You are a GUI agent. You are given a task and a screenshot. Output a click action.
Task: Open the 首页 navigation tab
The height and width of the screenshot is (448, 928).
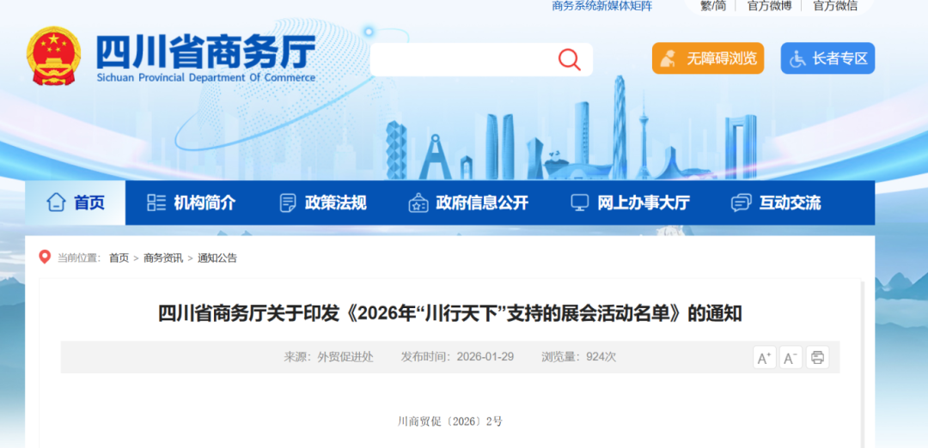(75, 203)
